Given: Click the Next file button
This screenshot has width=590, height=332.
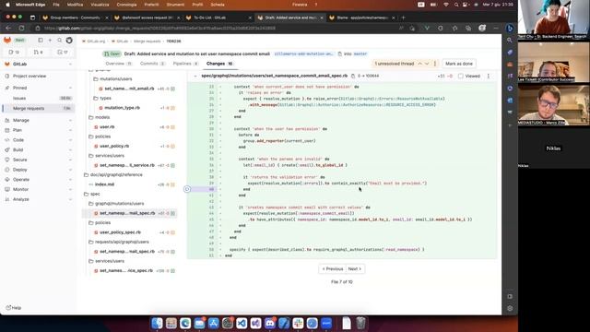Looking at the screenshot, I should click(354, 268).
